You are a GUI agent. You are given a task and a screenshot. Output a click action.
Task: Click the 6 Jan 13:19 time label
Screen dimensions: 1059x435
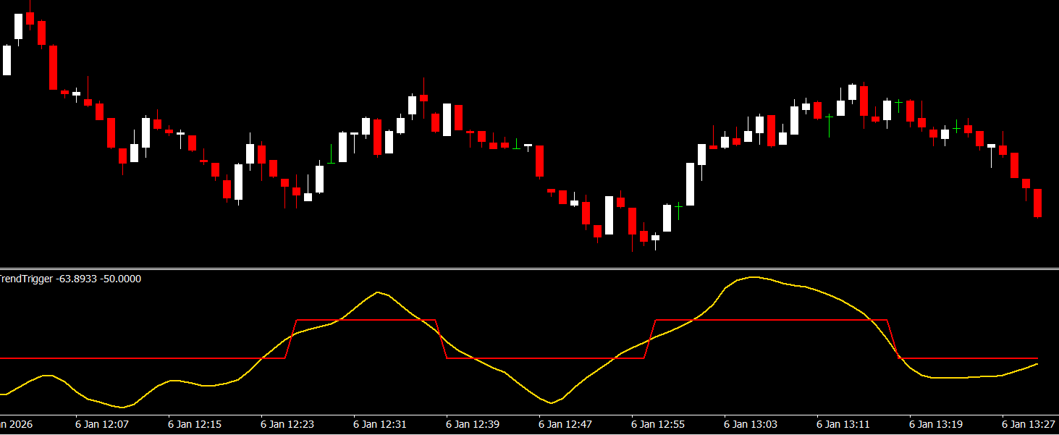click(x=936, y=423)
